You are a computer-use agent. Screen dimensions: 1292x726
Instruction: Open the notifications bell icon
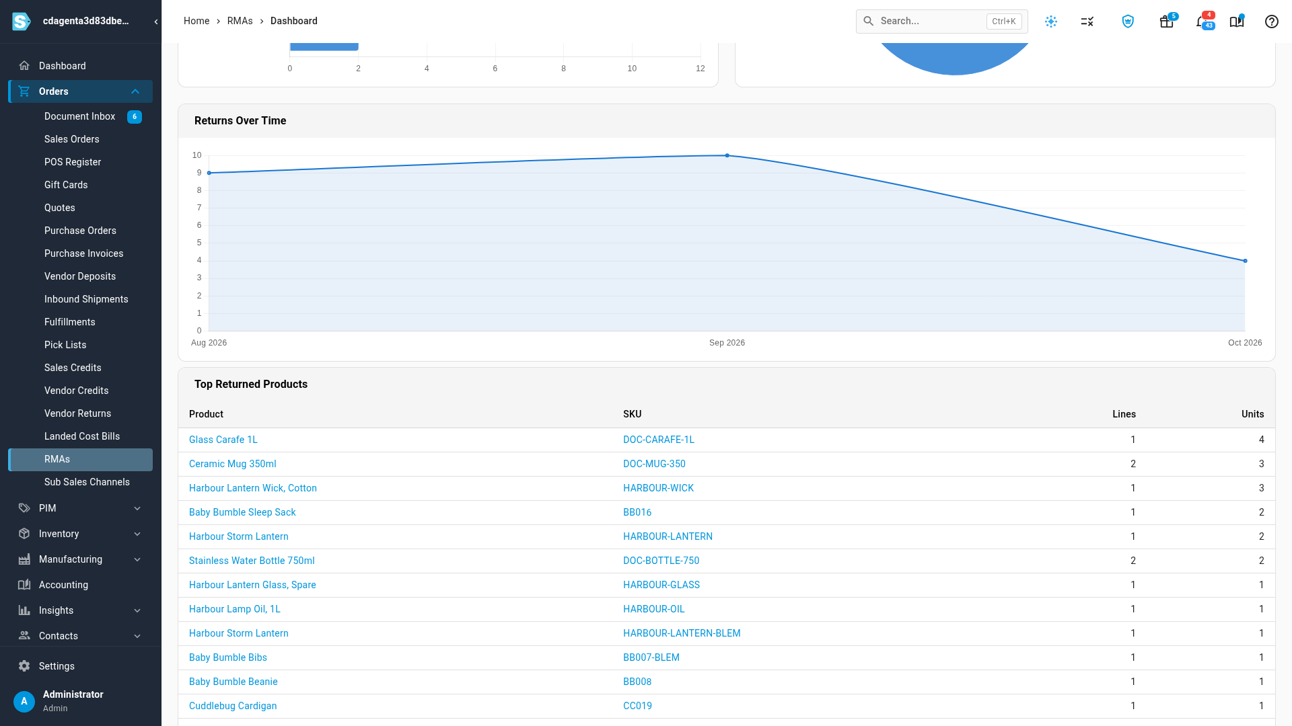[x=1202, y=22]
